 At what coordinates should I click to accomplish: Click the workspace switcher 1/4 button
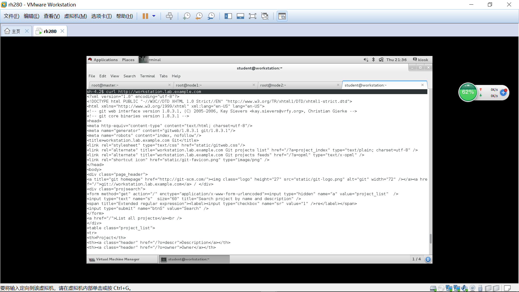coord(417,259)
